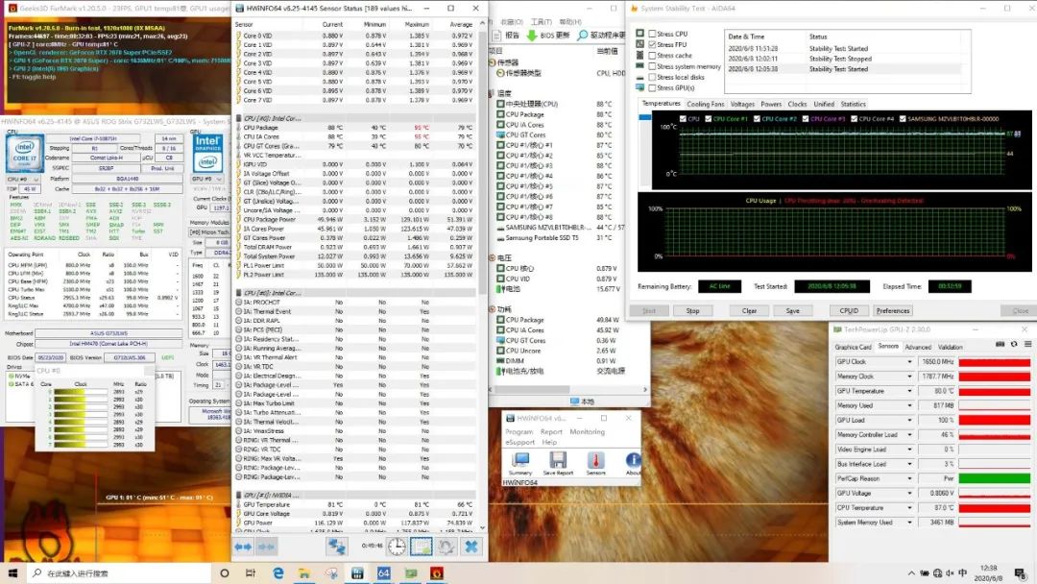The width and height of the screenshot is (1037, 584).
Task: Open the PerfCap Reason dropdown arrow
Action: 910,478
